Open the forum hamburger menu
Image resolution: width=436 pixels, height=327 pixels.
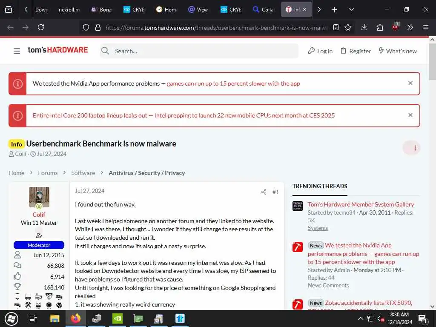click(x=17, y=51)
